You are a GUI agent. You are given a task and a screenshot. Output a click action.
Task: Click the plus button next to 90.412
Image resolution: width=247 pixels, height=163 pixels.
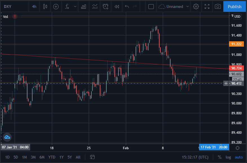[226, 83]
